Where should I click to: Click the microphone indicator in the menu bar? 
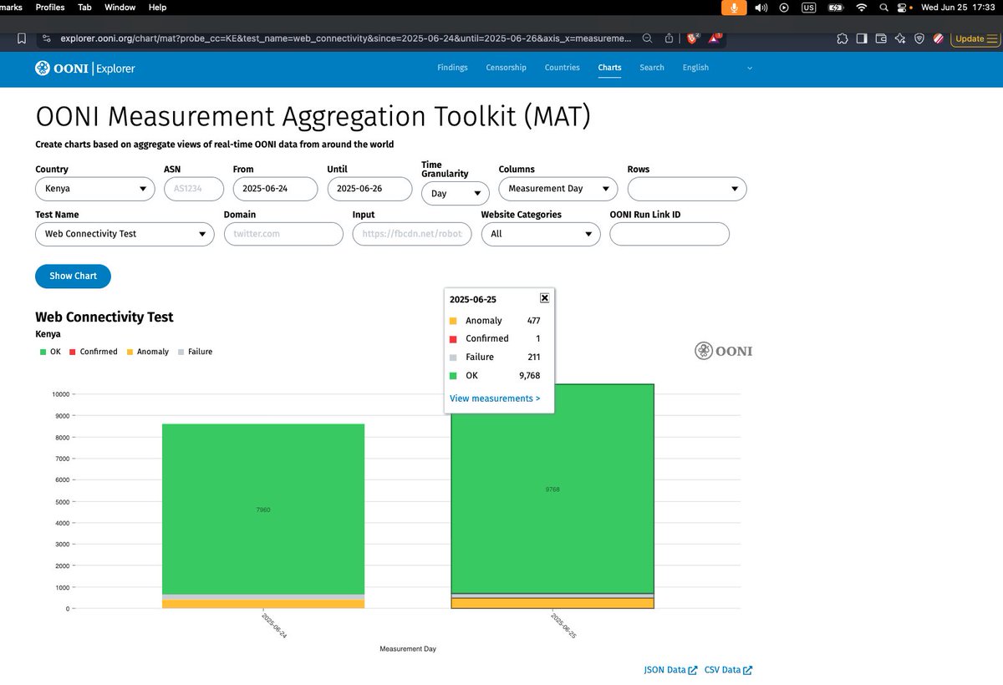pyautogui.click(x=734, y=8)
